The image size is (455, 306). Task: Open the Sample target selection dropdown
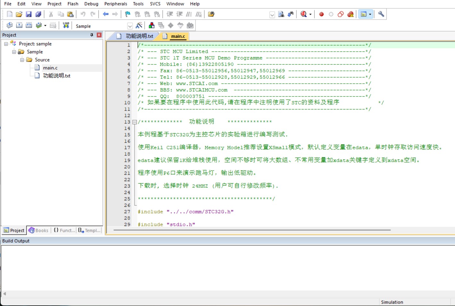tap(130, 26)
